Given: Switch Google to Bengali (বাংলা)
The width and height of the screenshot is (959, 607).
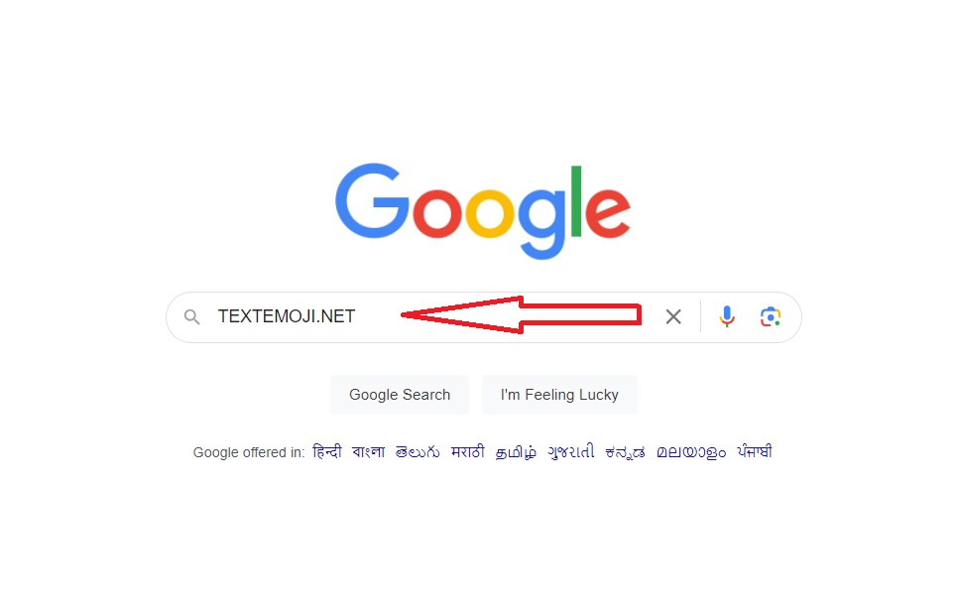Looking at the screenshot, I should pos(368,451).
